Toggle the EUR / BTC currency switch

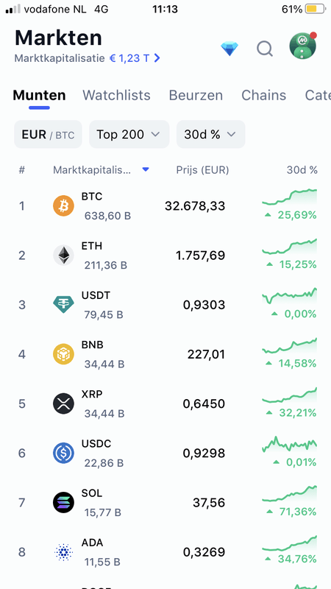click(x=48, y=135)
